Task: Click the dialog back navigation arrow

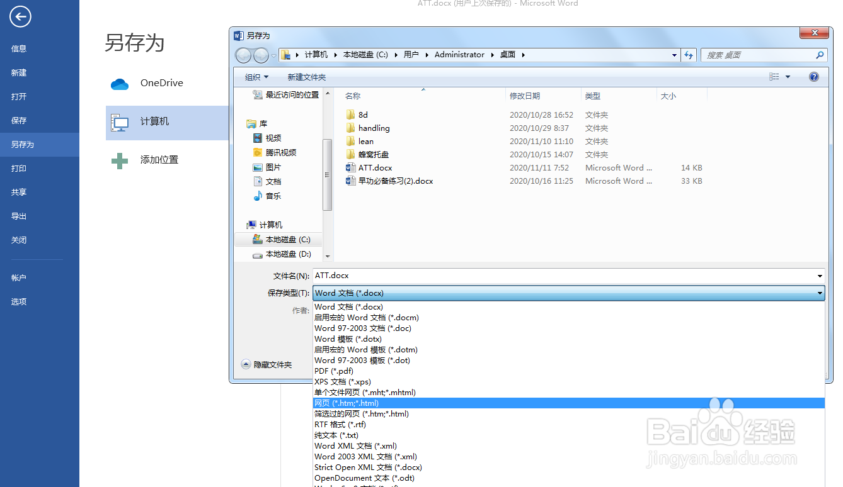Action: pyautogui.click(x=244, y=55)
